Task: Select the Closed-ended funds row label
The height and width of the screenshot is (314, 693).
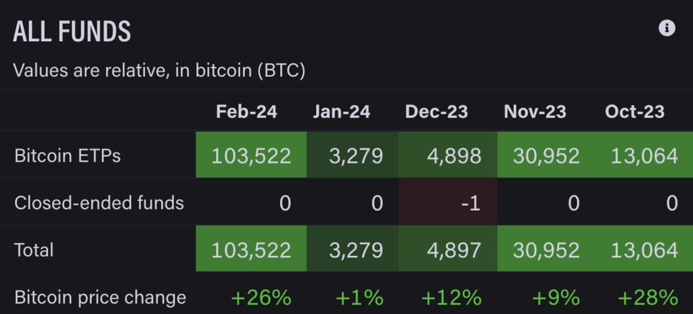Action: [x=99, y=203]
